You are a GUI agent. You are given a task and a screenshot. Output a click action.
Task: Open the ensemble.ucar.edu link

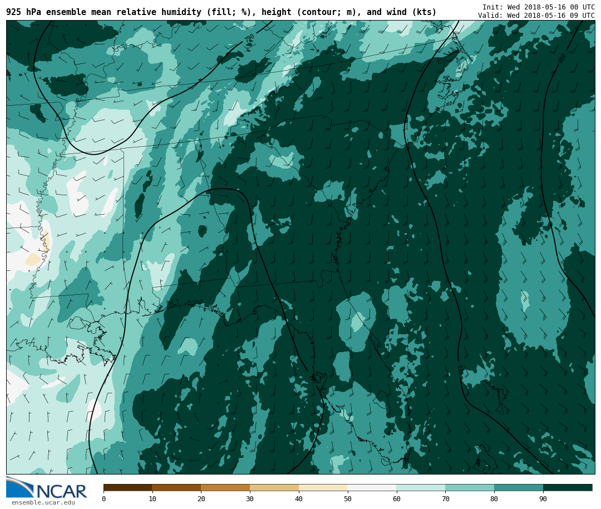[43, 503]
